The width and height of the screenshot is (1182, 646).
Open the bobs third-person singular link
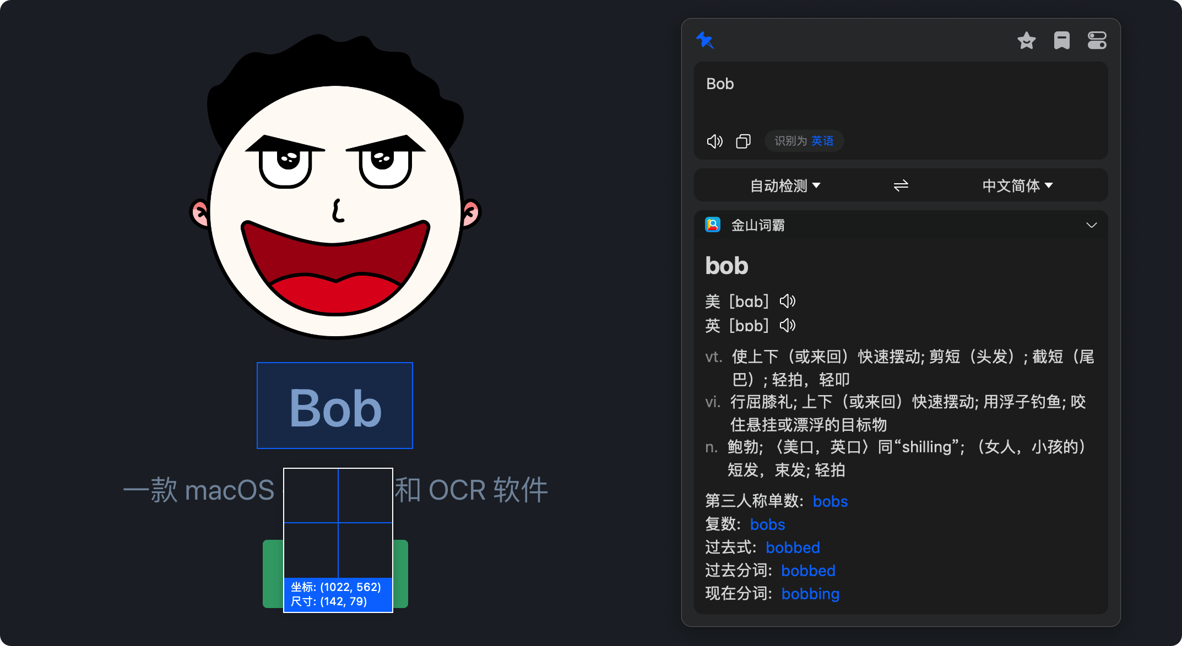coord(830,501)
